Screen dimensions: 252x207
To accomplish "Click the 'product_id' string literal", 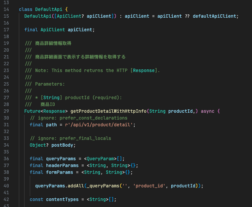I will pyautogui.click(x=149, y=186).
